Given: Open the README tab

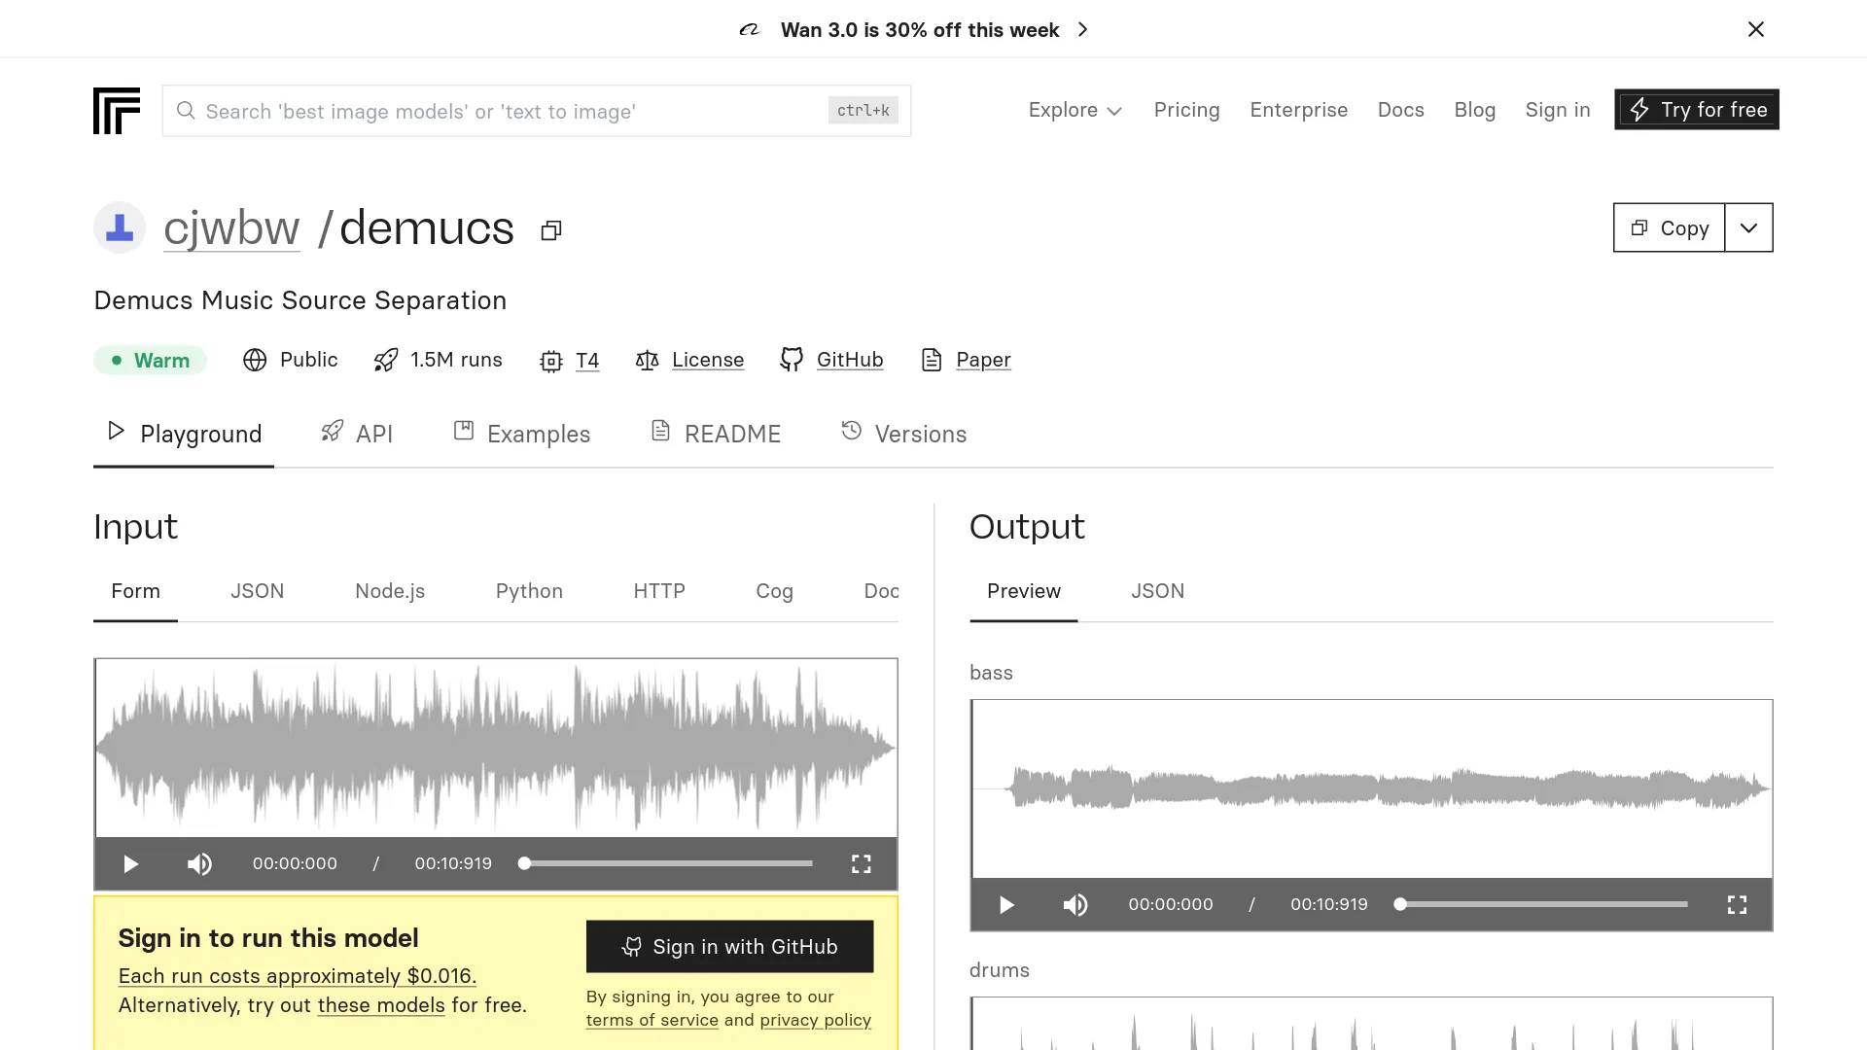Looking at the screenshot, I should coord(716,434).
